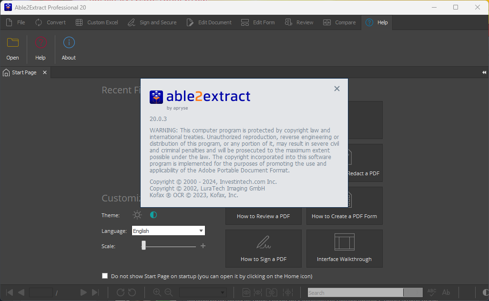The width and height of the screenshot is (489, 301).
Task: Click the two-page view eye icon
Action: pyautogui.click(x=272, y=292)
